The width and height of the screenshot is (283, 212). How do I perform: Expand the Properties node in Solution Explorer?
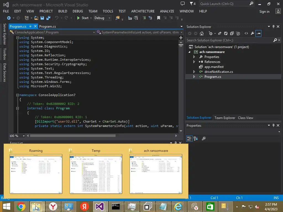194,57
